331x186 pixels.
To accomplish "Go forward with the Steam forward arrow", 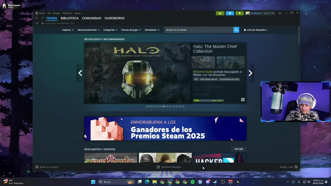I will click(42, 18).
